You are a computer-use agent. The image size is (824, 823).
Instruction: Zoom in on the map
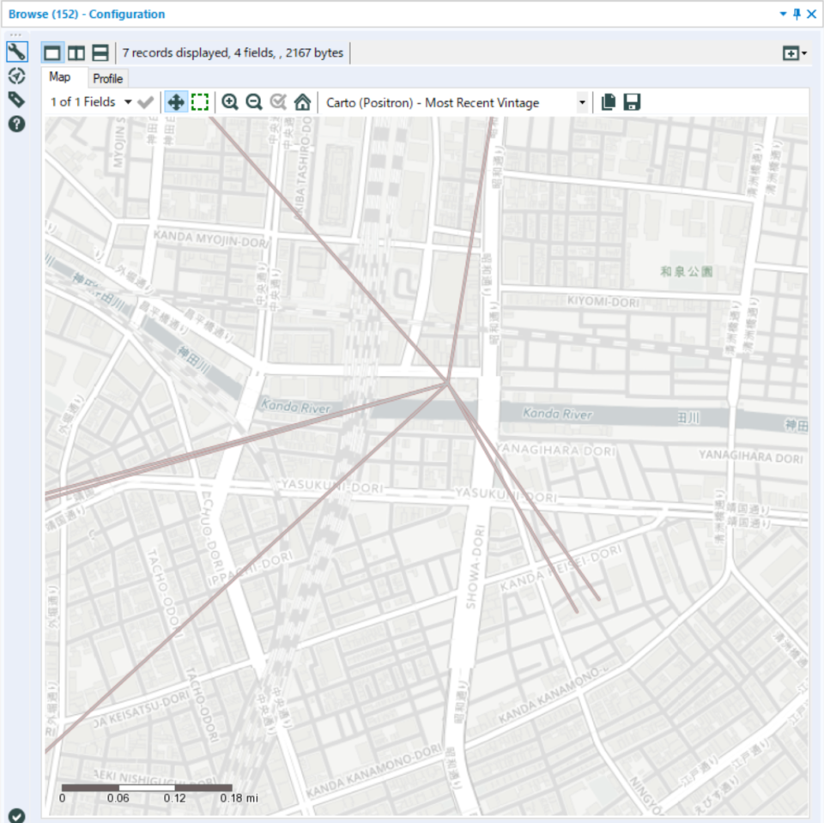230,102
